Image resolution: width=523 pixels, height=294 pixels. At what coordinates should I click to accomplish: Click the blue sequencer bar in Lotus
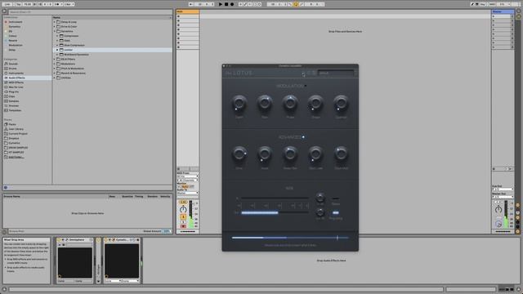tap(260, 212)
